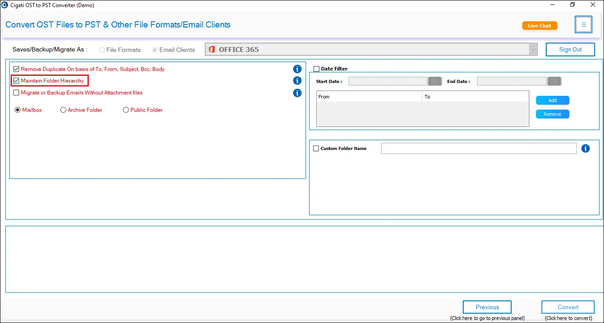This screenshot has width=604, height=323.
Task: Select the Archive Folder radio button
Action: click(x=63, y=110)
